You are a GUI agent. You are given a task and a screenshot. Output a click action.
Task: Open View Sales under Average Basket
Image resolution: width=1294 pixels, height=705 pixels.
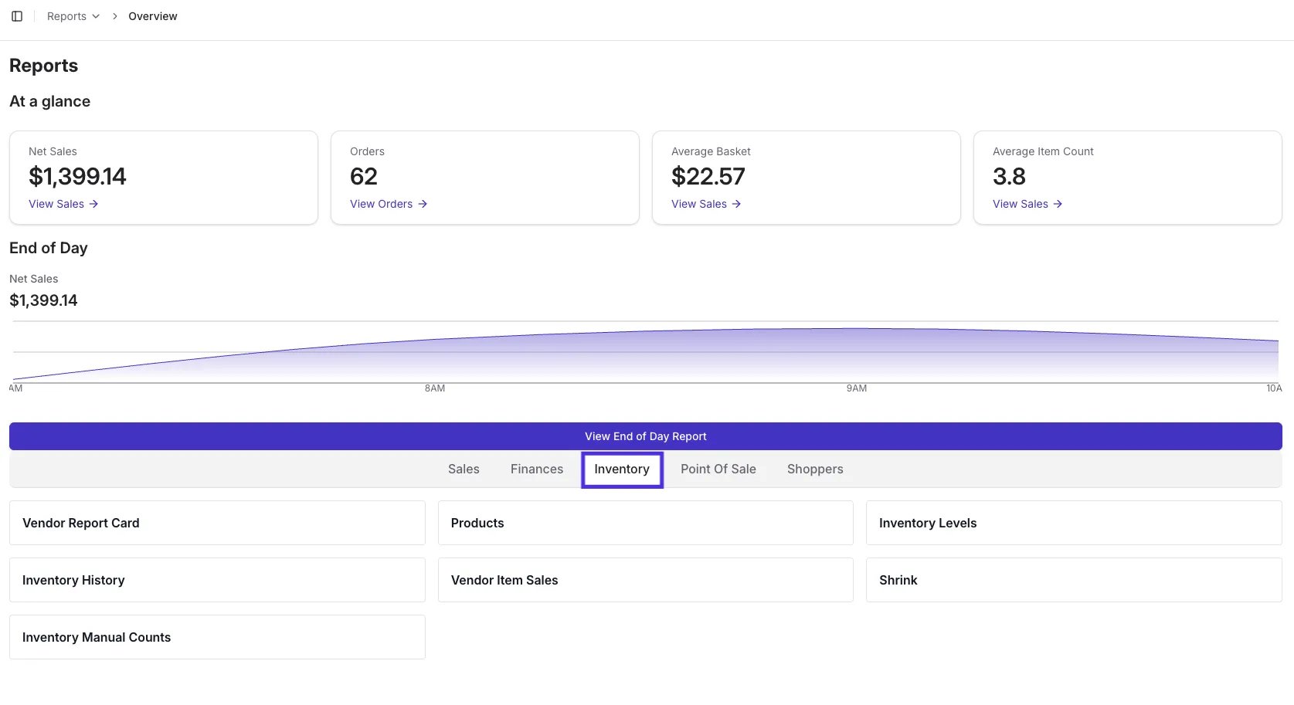tap(706, 204)
